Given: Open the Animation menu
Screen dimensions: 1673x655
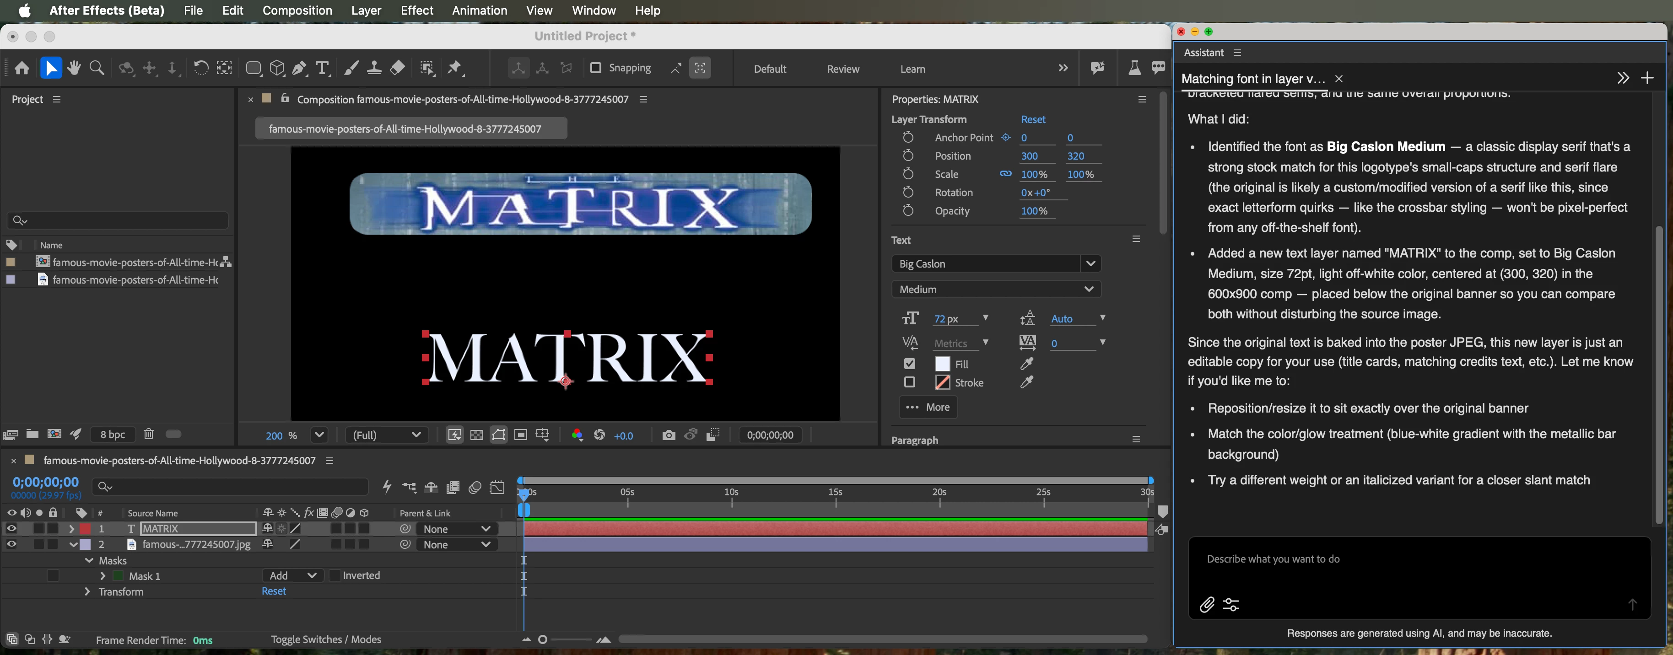Looking at the screenshot, I should 479,11.
